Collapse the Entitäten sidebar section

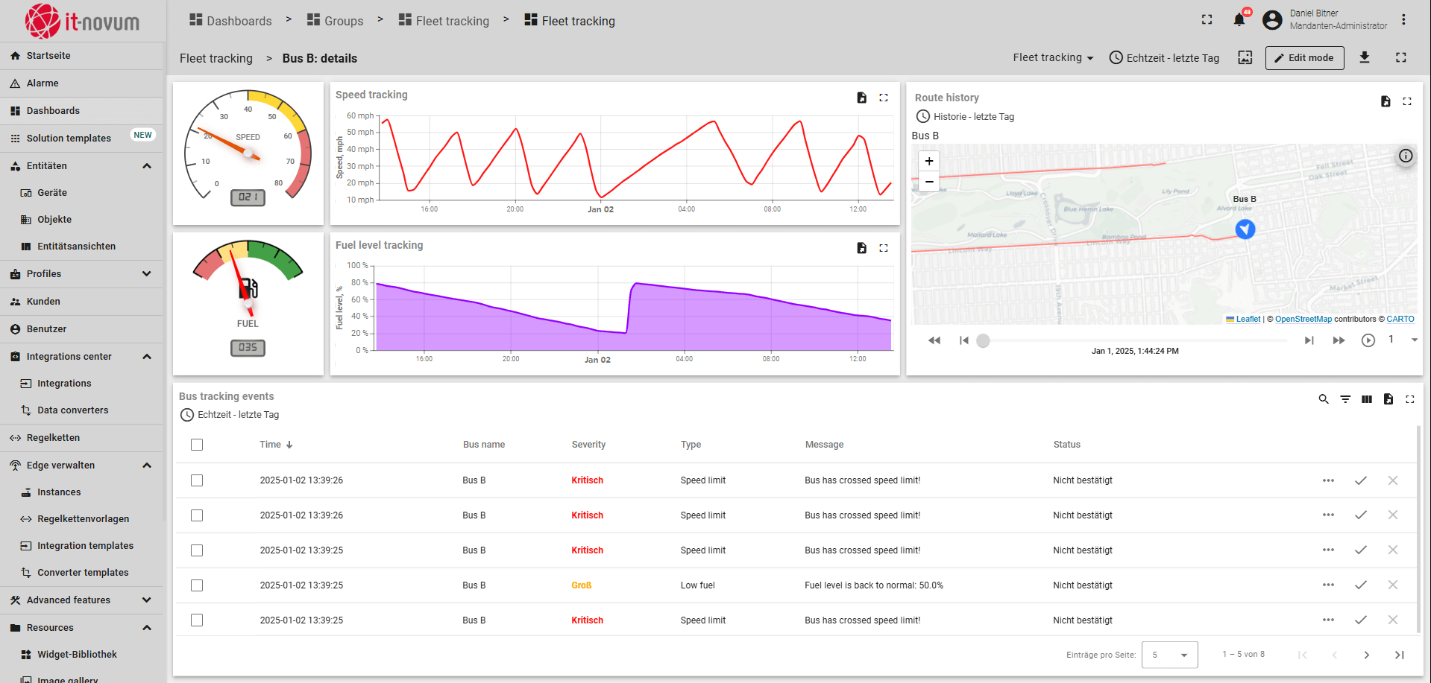coord(147,166)
